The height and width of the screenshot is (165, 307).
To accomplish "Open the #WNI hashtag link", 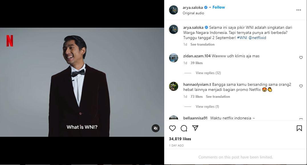I will pyautogui.click(x=242, y=38).
